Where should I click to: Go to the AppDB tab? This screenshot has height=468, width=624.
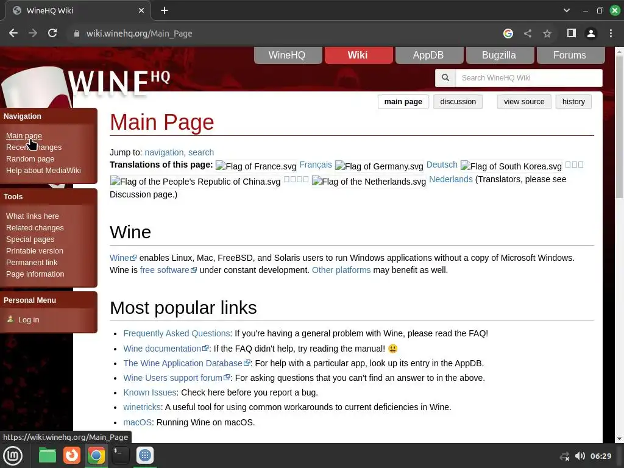429,55
